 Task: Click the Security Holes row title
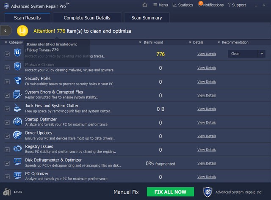38,79
